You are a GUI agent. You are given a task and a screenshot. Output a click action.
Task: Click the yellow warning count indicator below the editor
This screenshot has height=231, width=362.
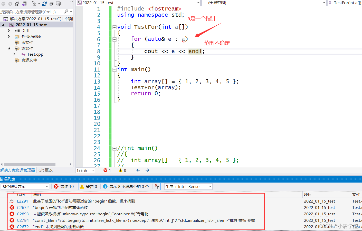click(x=122, y=170)
